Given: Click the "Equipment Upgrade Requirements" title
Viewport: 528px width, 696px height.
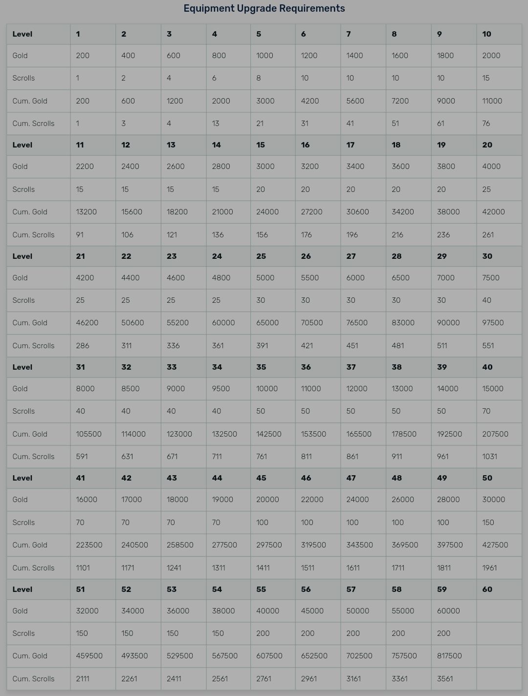Looking at the screenshot, I should pyautogui.click(x=264, y=8).
